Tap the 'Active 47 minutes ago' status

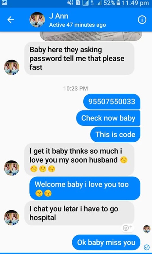[x=77, y=25]
